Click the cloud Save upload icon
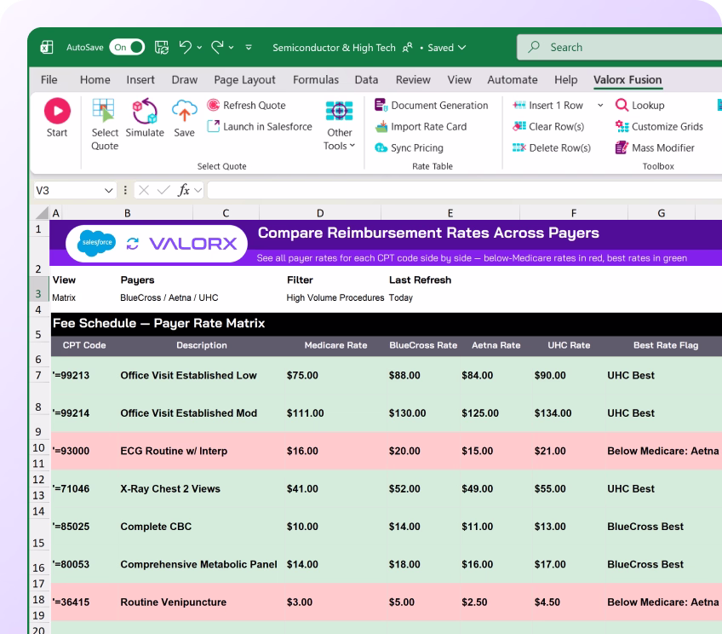This screenshot has height=634, width=722. coord(184,111)
